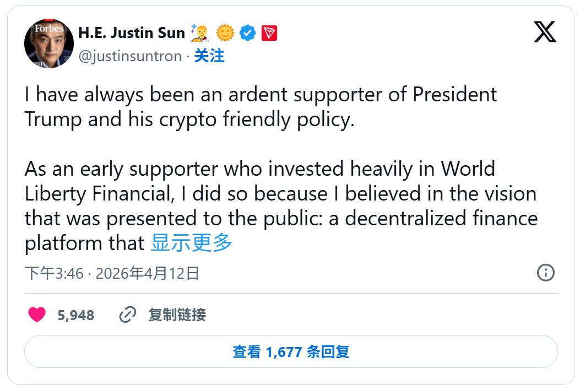Click the sun emoji in the display name
The height and width of the screenshot is (390, 580).
226,32
